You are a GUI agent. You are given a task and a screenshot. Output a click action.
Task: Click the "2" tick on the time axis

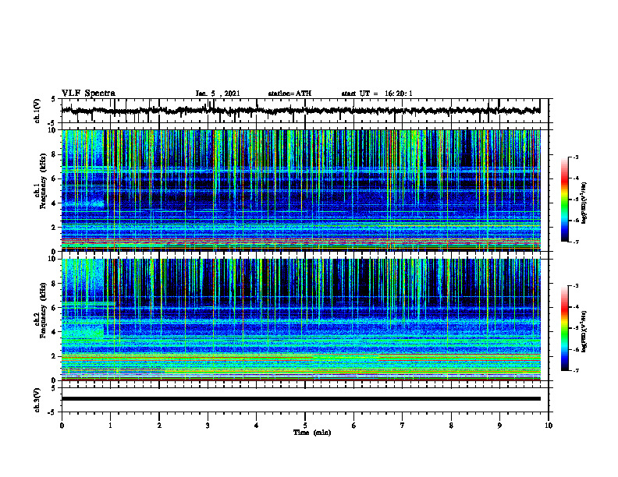(159, 426)
